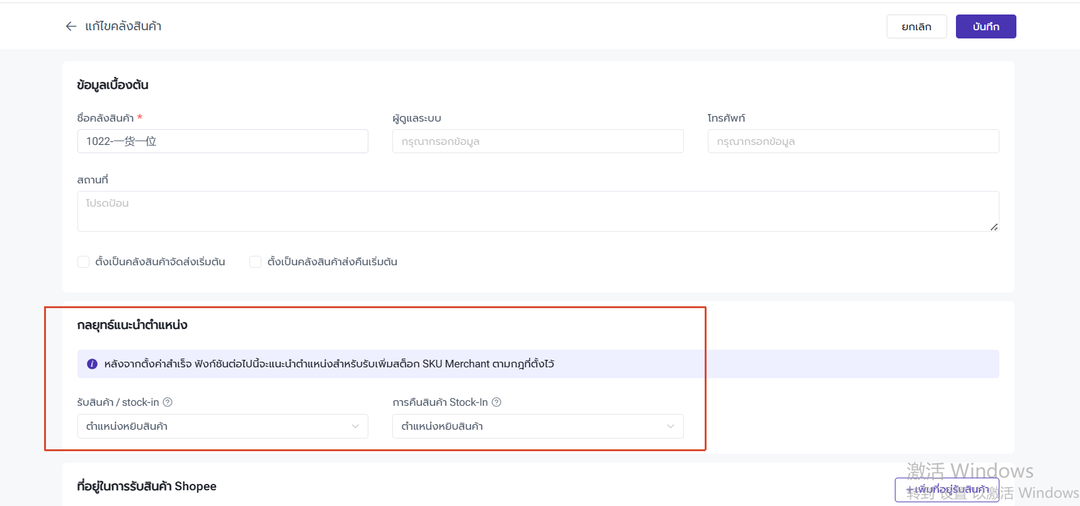Open the รับสินค้า / stock-in dropdown
1080x506 pixels.
(x=223, y=427)
